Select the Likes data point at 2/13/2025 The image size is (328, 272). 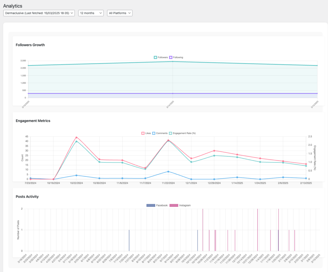(306, 164)
